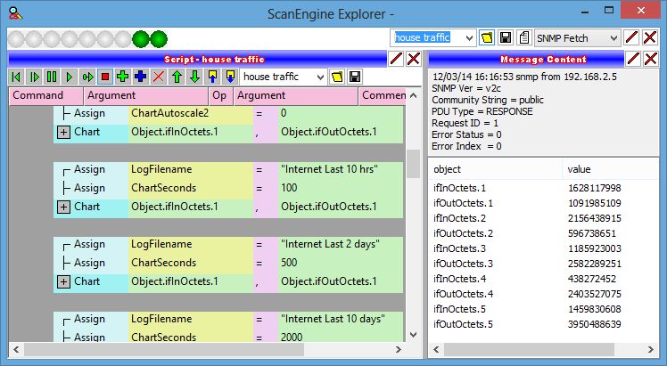Rewind script to start icon
Image resolution: width=667 pixels, height=366 pixels.
click(15, 77)
